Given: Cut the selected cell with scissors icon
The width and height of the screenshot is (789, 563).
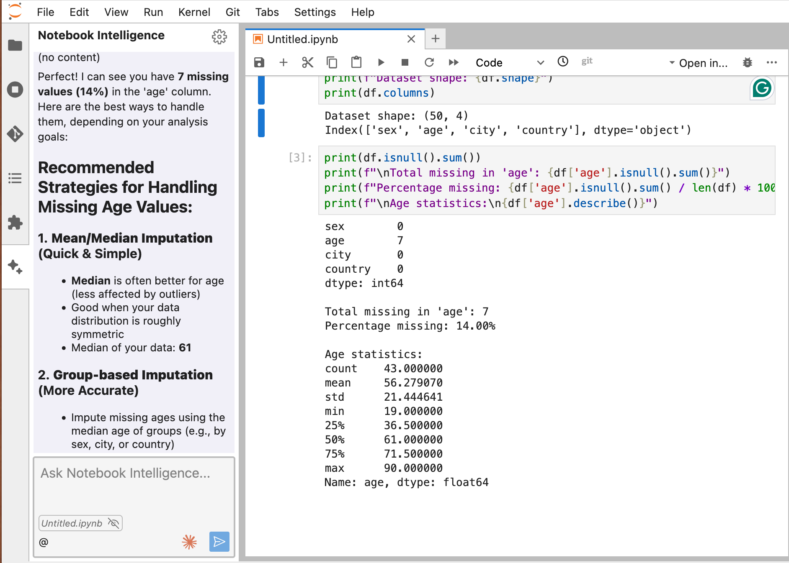Looking at the screenshot, I should pos(307,62).
